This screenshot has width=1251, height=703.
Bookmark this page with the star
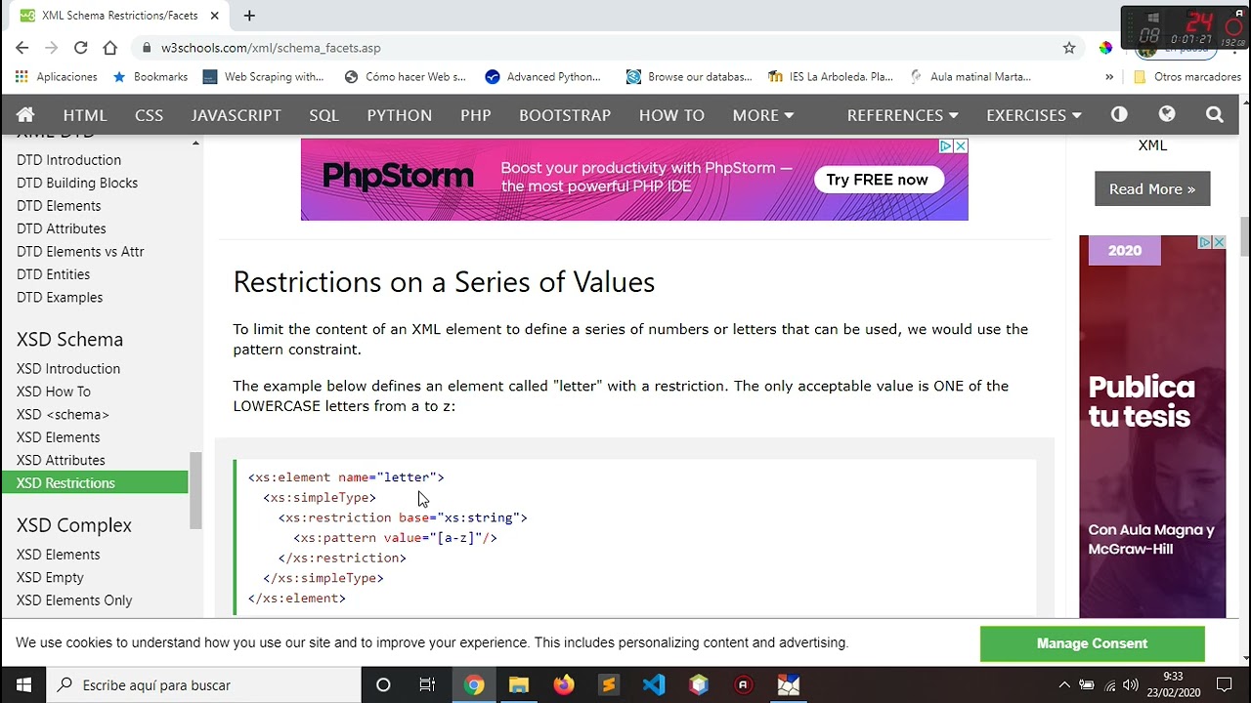click(1069, 47)
